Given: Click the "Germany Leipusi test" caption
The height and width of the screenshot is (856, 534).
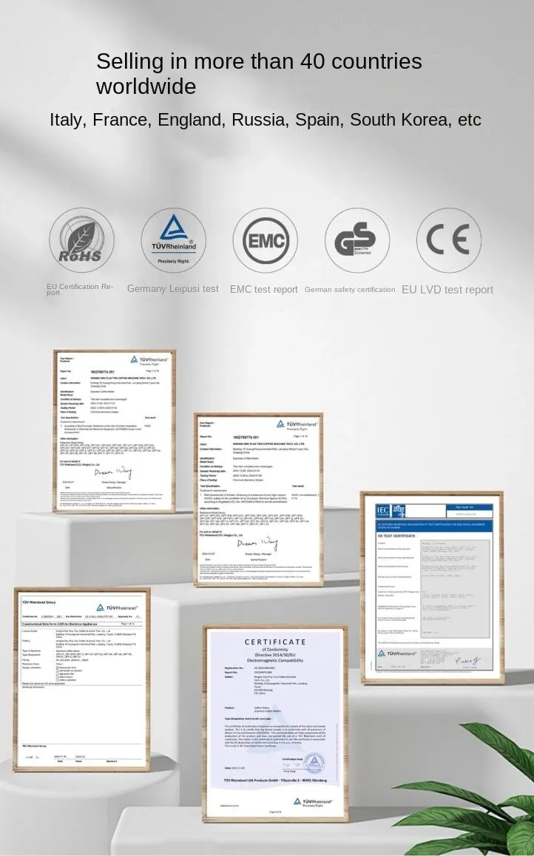Looking at the screenshot, I should (172, 289).
